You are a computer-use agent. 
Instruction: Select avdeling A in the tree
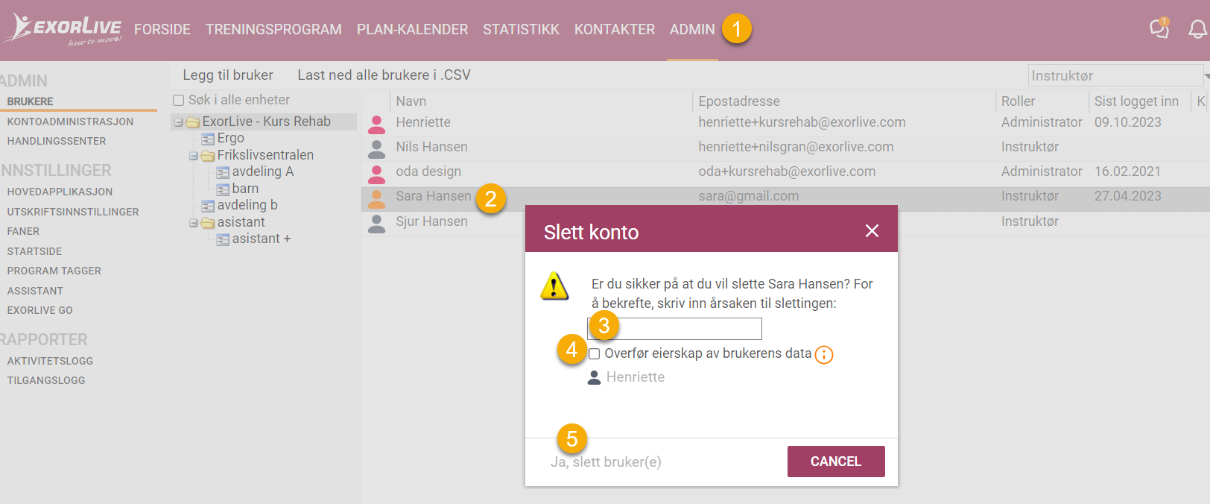(263, 171)
